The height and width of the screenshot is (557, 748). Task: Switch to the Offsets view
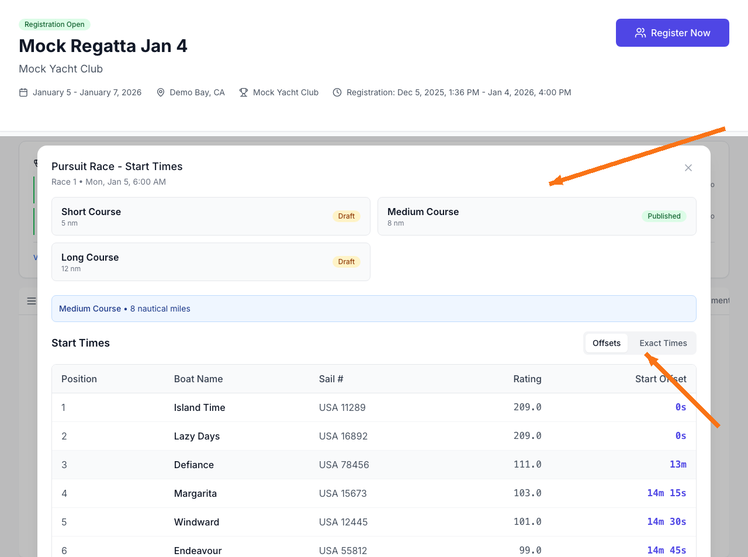click(606, 343)
